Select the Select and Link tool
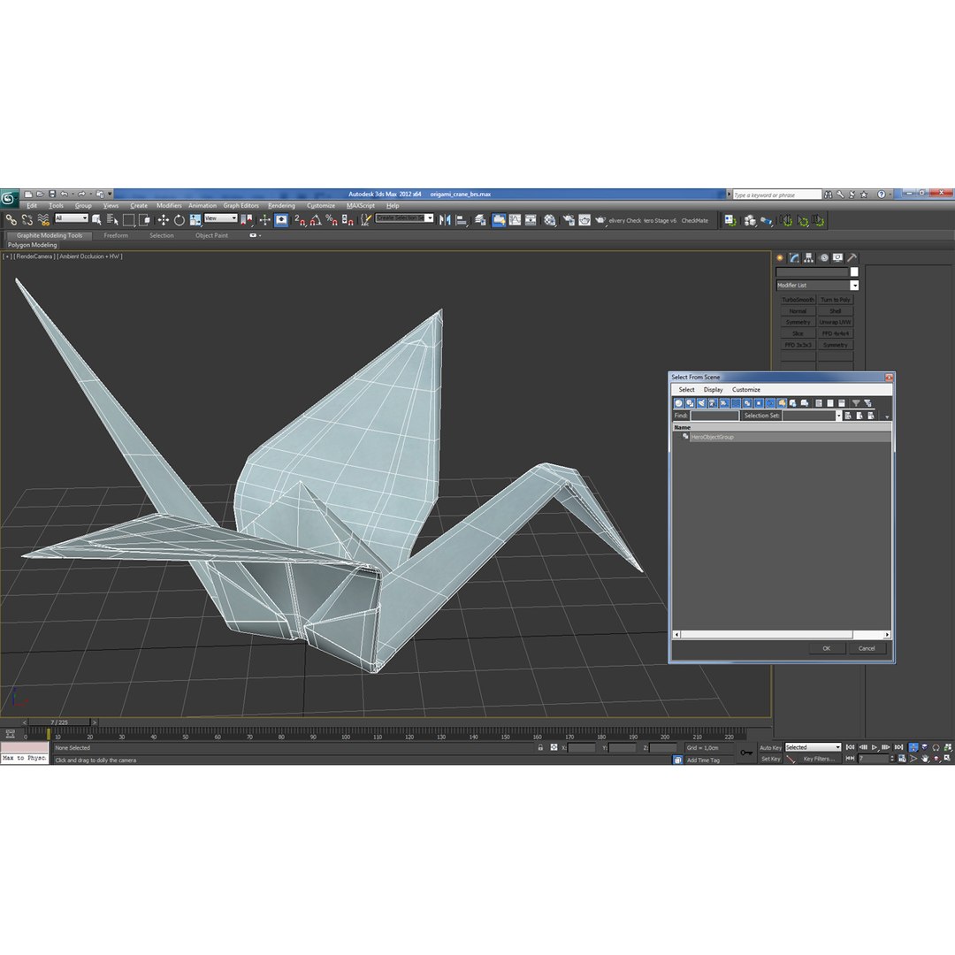Screen dimensions: 955x955 point(11,220)
